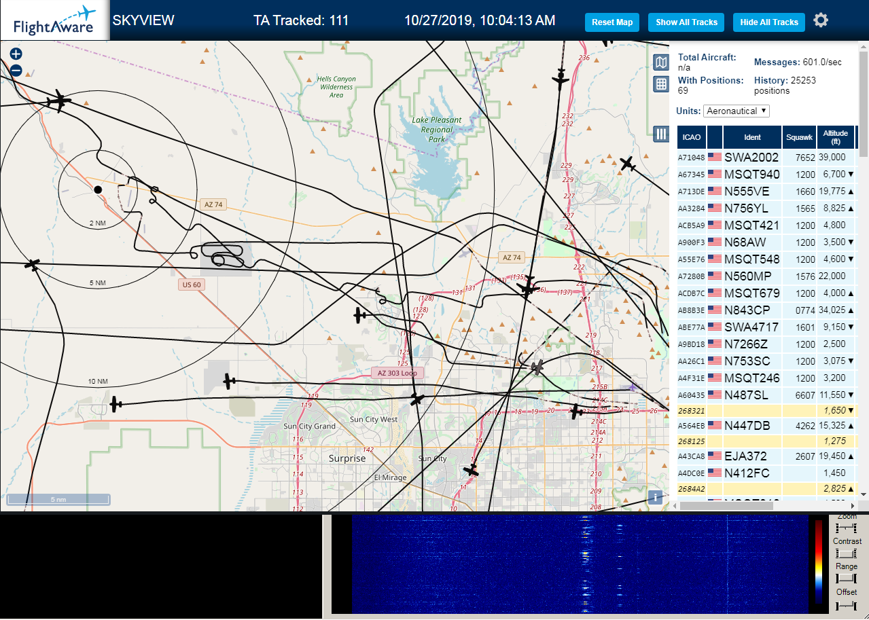
Task: Click the Hide All Tracks button
Action: 769,22
